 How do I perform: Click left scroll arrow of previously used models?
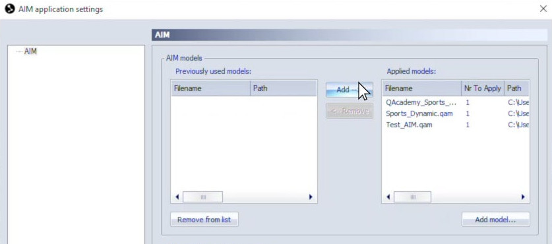[177, 197]
